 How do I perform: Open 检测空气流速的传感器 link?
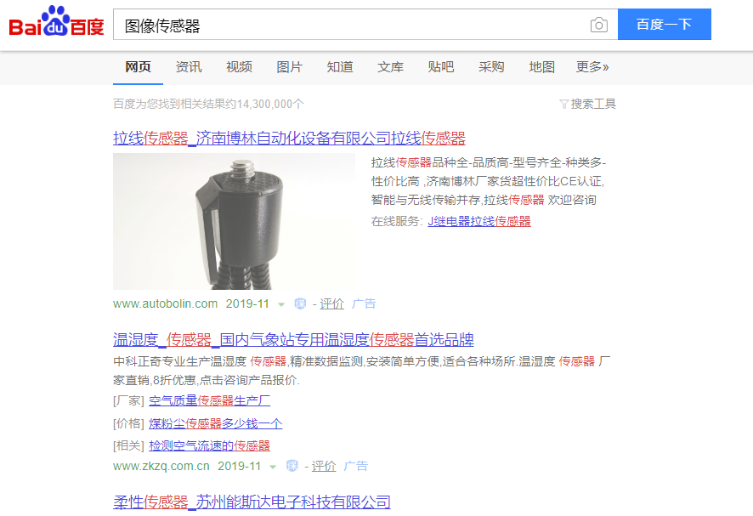[x=209, y=445]
